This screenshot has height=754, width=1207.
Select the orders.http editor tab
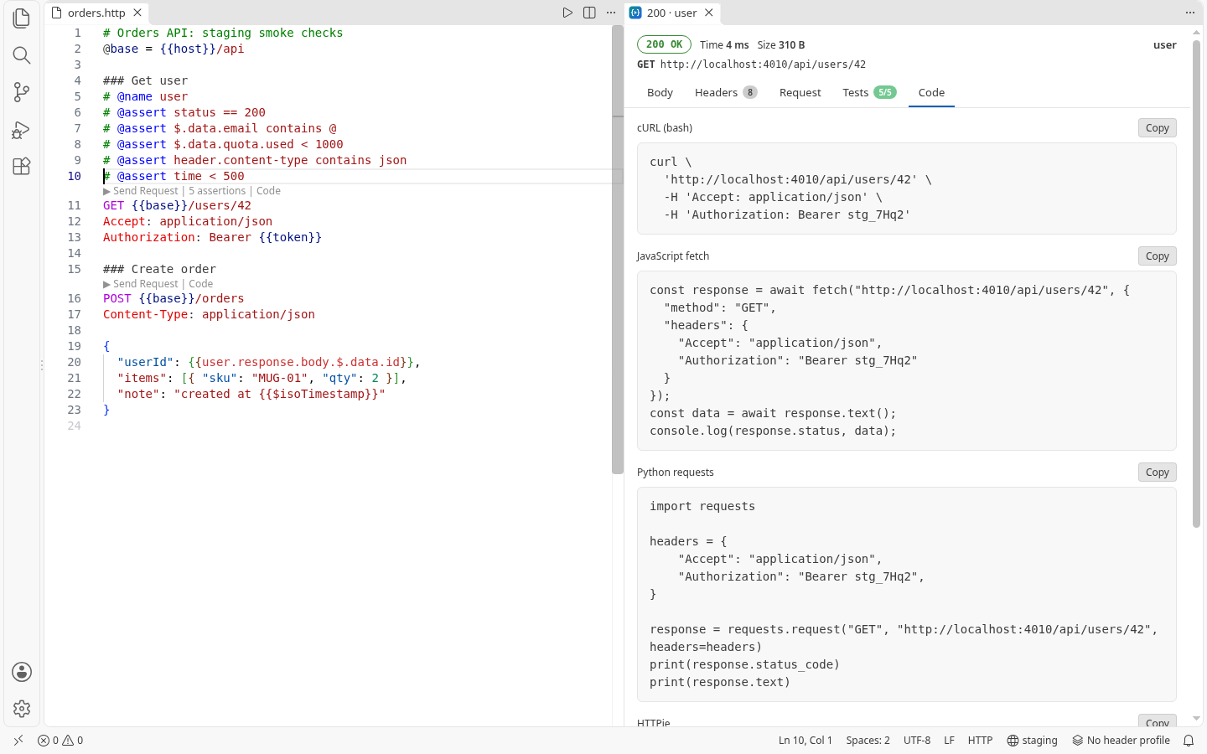coord(96,13)
